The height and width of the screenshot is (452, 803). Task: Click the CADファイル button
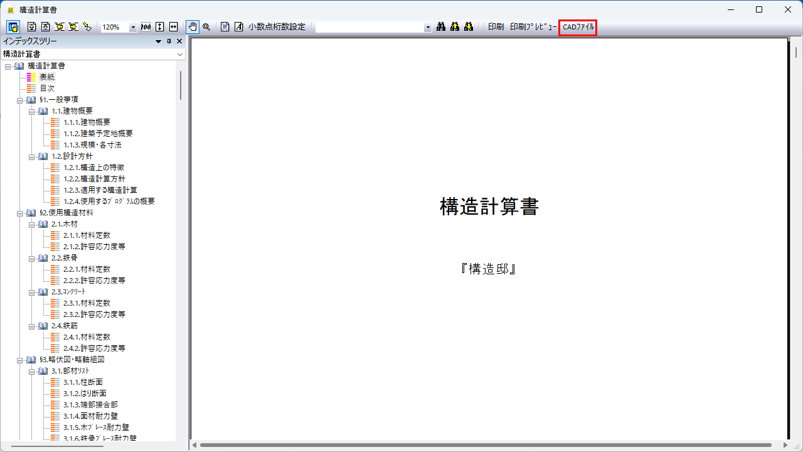click(x=578, y=27)
